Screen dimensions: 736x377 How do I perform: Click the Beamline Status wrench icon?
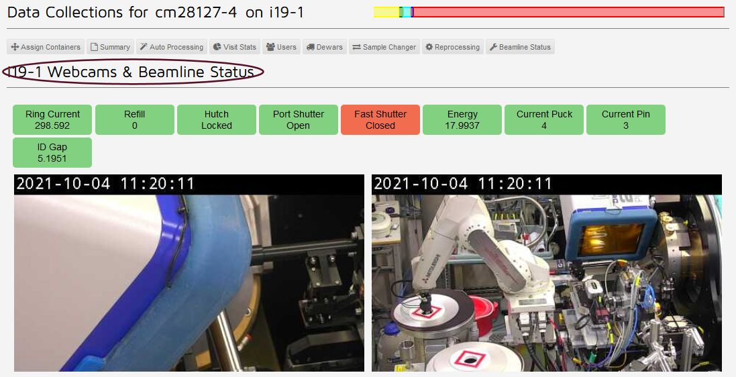(493, 48)
